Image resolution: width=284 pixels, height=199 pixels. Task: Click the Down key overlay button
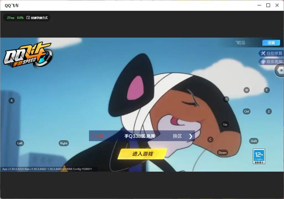(223, 153)
